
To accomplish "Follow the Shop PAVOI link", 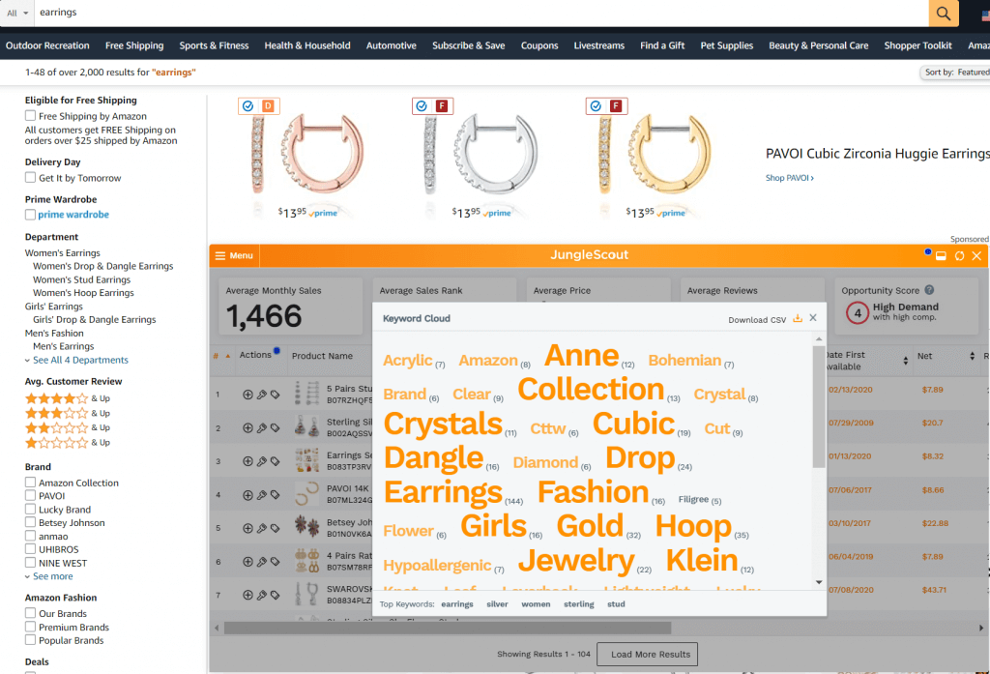I will coord(789,178).
